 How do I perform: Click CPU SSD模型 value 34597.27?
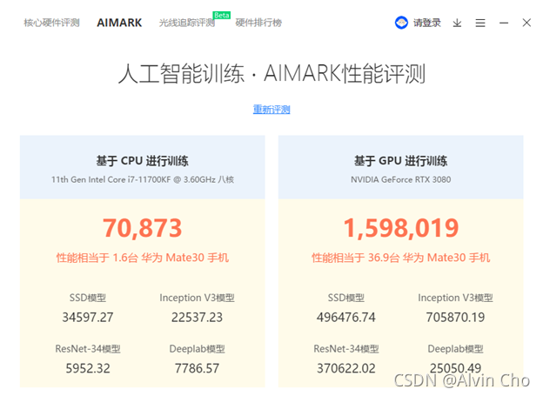coord(88,318)
